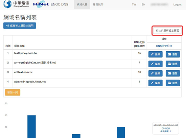
Task: Edit the xn--eqrt2glv0a3zz.tw domain row
Action: (156, 64)
